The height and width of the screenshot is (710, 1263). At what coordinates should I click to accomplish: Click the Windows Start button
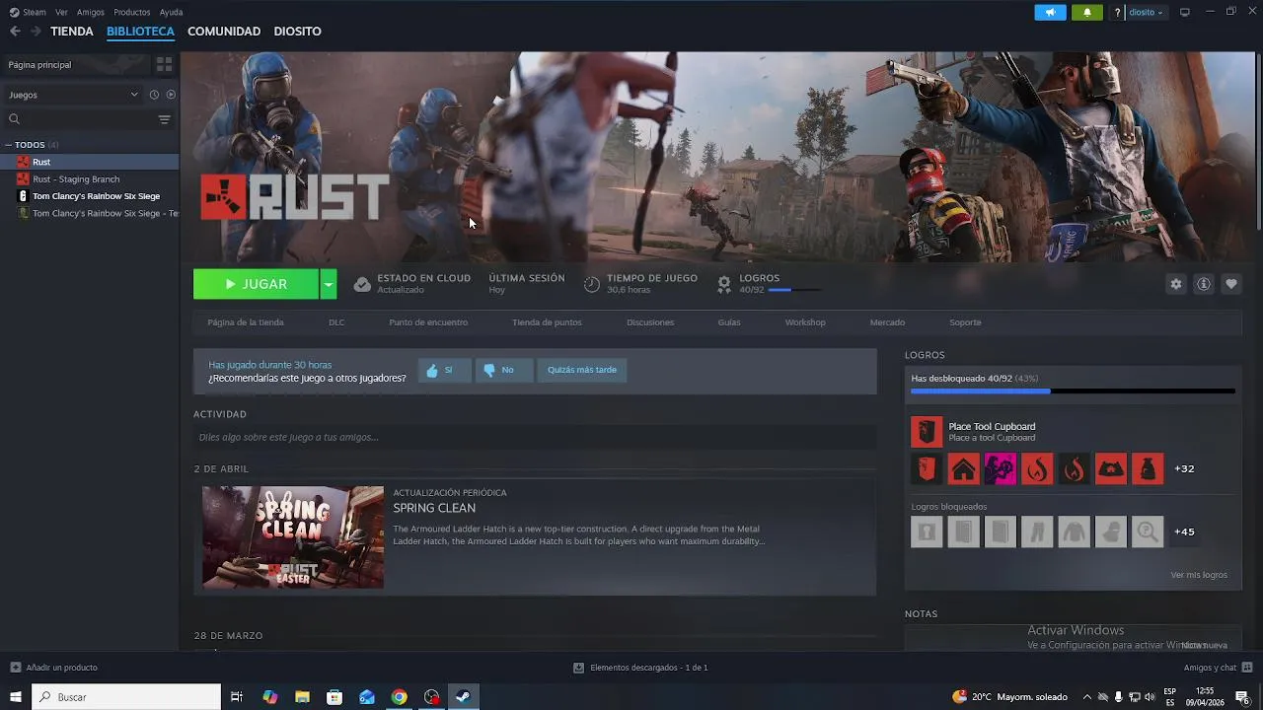pyautogui.click(x=16, y=697)
